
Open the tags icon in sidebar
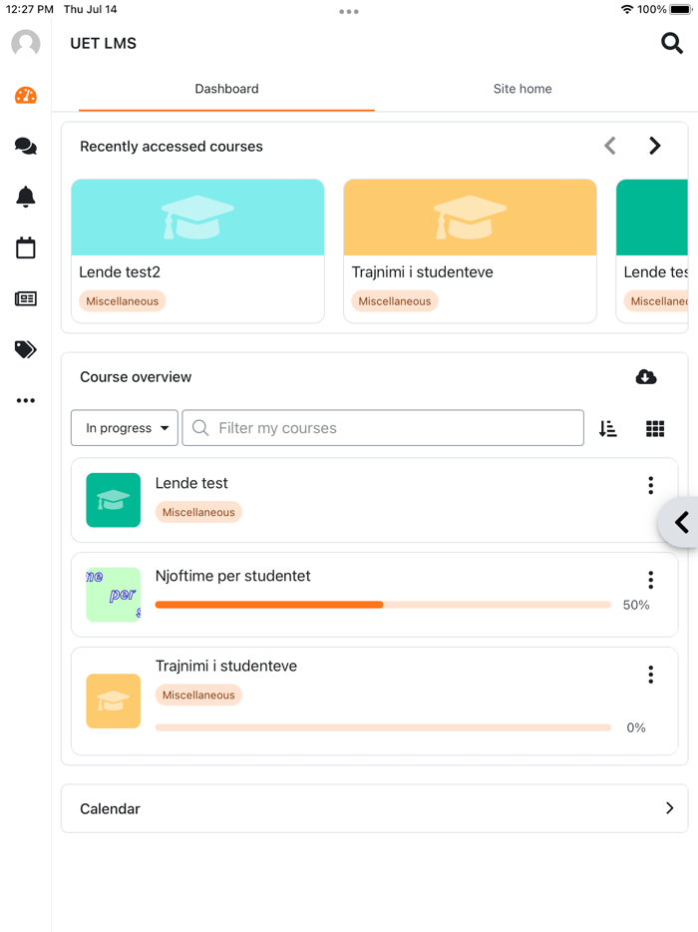26,349
